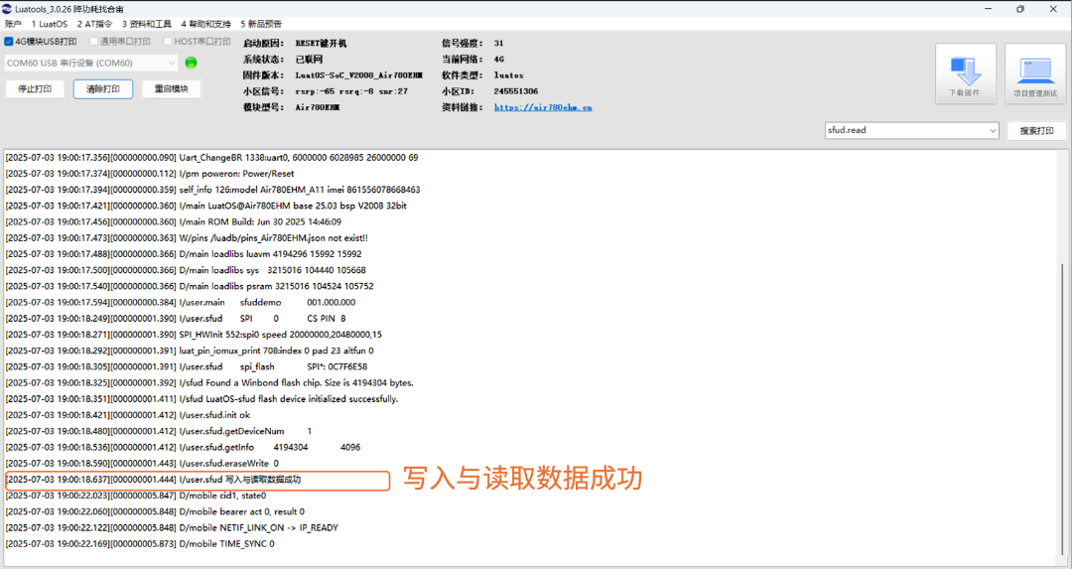Image resolution: width=1072 pixels, height=569 pixels.
Task: Click the firmware version value LuatOS-SoC_V2008_Air780EHM
Action: tap(359, 75)
